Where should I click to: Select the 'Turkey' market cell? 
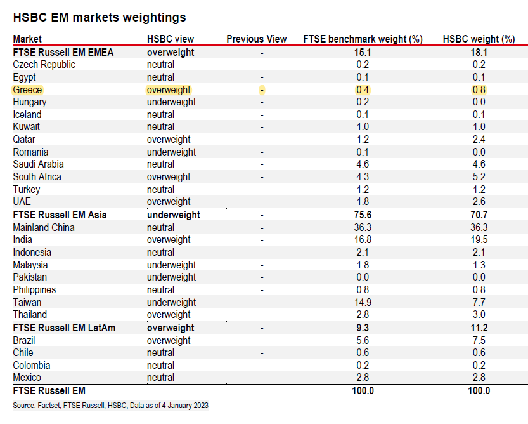coord(26,190)
